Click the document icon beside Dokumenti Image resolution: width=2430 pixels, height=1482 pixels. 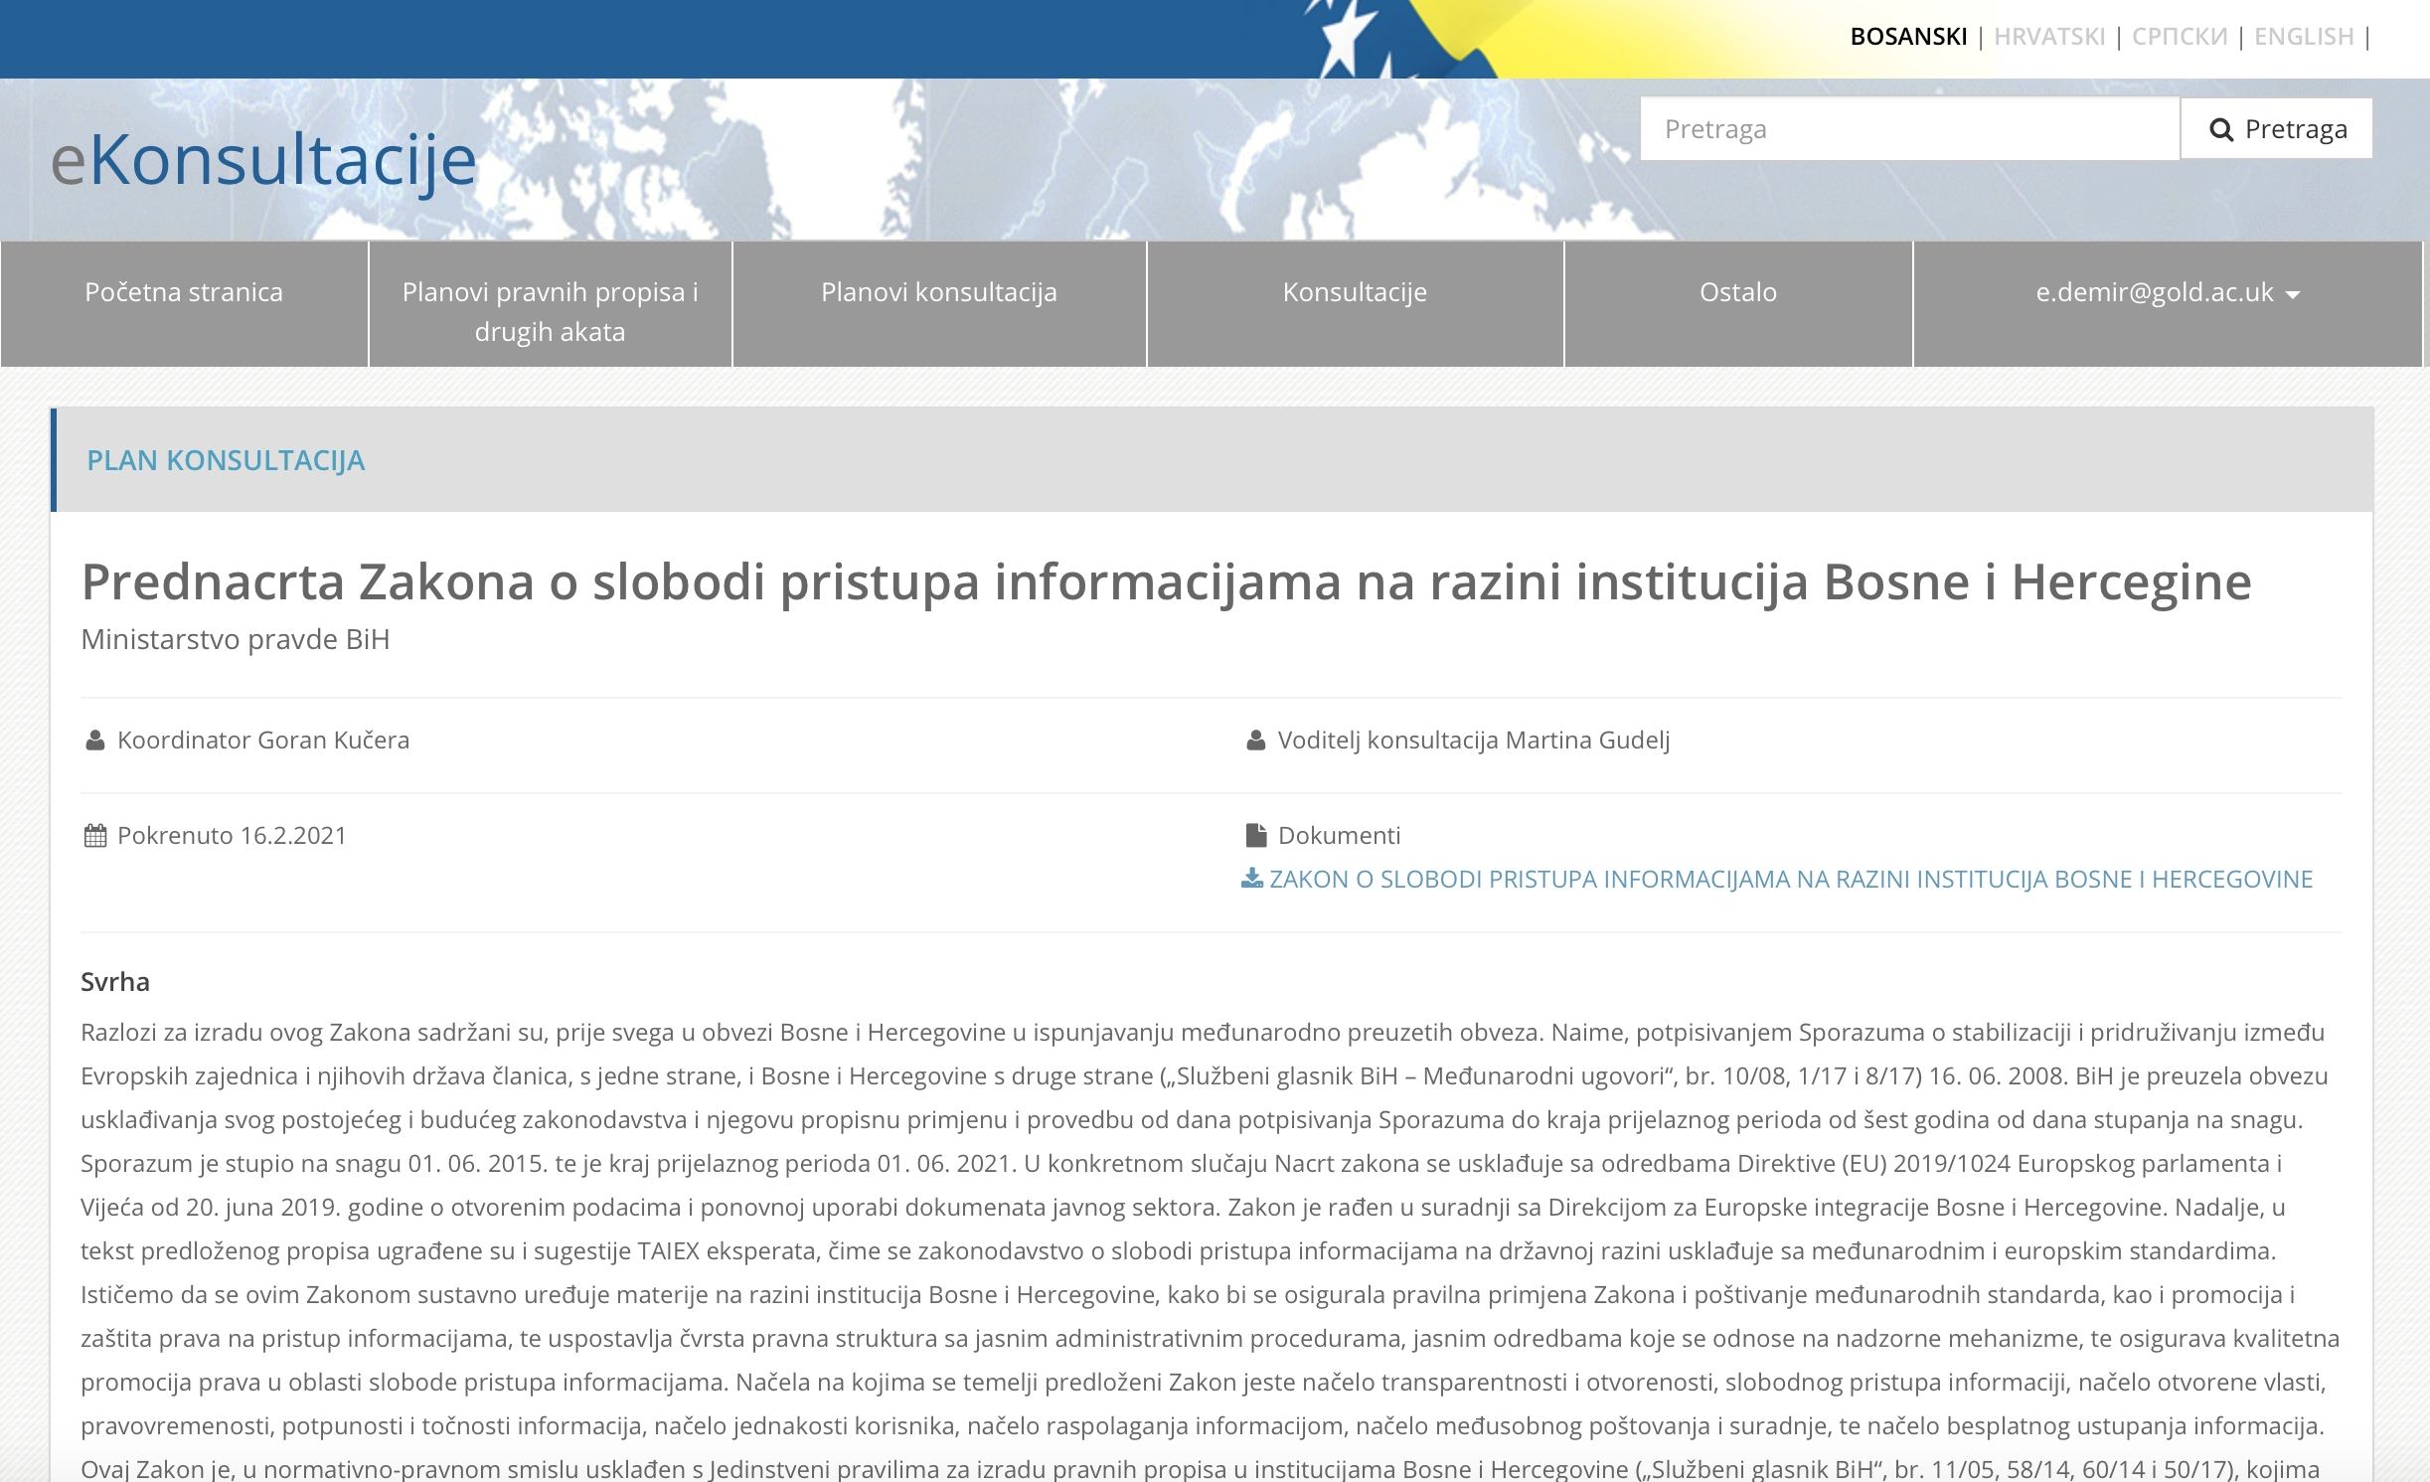point(1256,835)
